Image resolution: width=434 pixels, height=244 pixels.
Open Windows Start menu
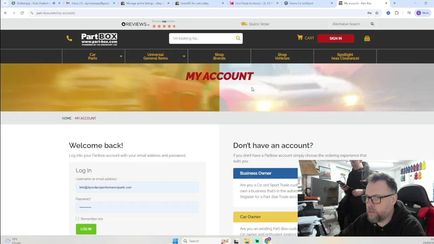pyautogui.click(x=175, y=241)
